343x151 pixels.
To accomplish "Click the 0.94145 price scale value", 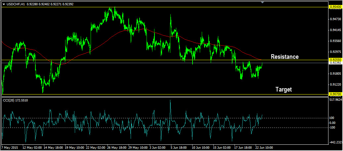I will pos(336,30).
